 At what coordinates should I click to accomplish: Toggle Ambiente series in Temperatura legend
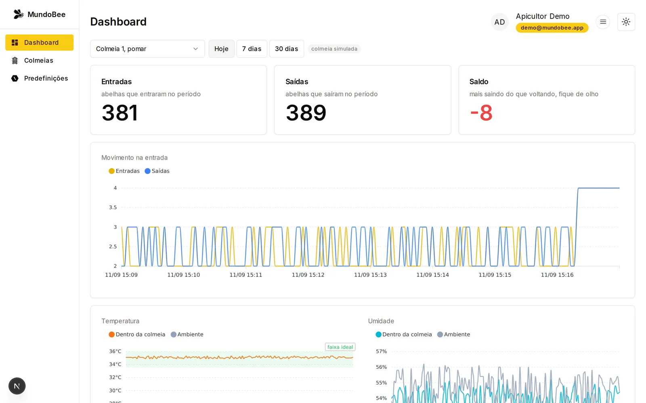tap(187, 334)
